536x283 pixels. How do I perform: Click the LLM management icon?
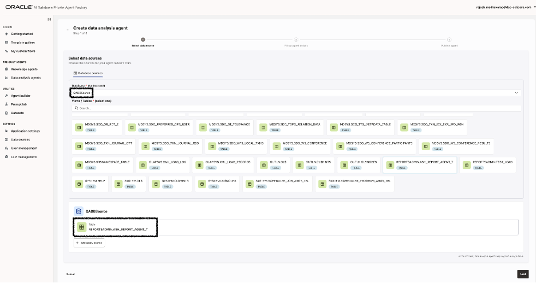coord(6,156)
